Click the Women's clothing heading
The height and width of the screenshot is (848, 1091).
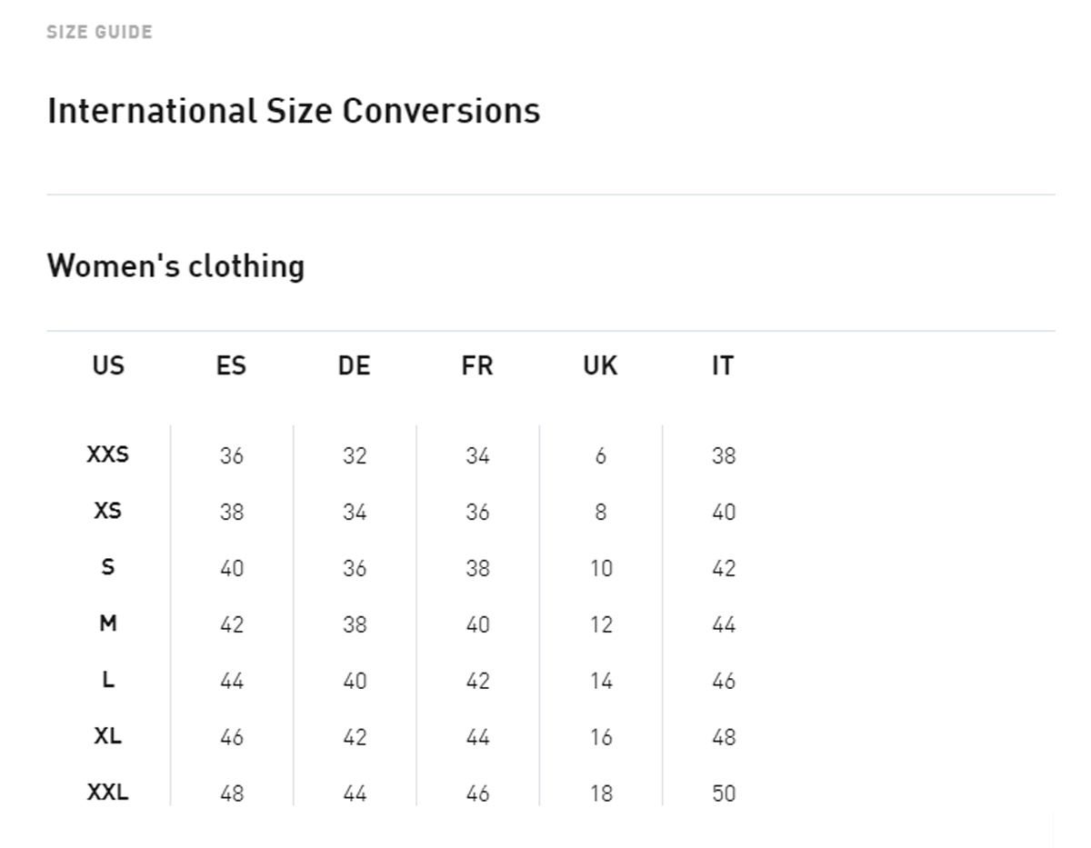click(175, 266)
